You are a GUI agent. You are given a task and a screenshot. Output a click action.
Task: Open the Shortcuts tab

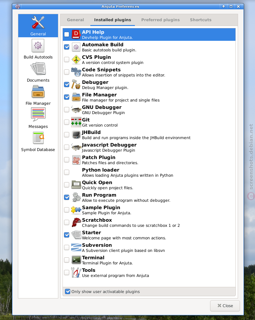[x=201, y=20]
